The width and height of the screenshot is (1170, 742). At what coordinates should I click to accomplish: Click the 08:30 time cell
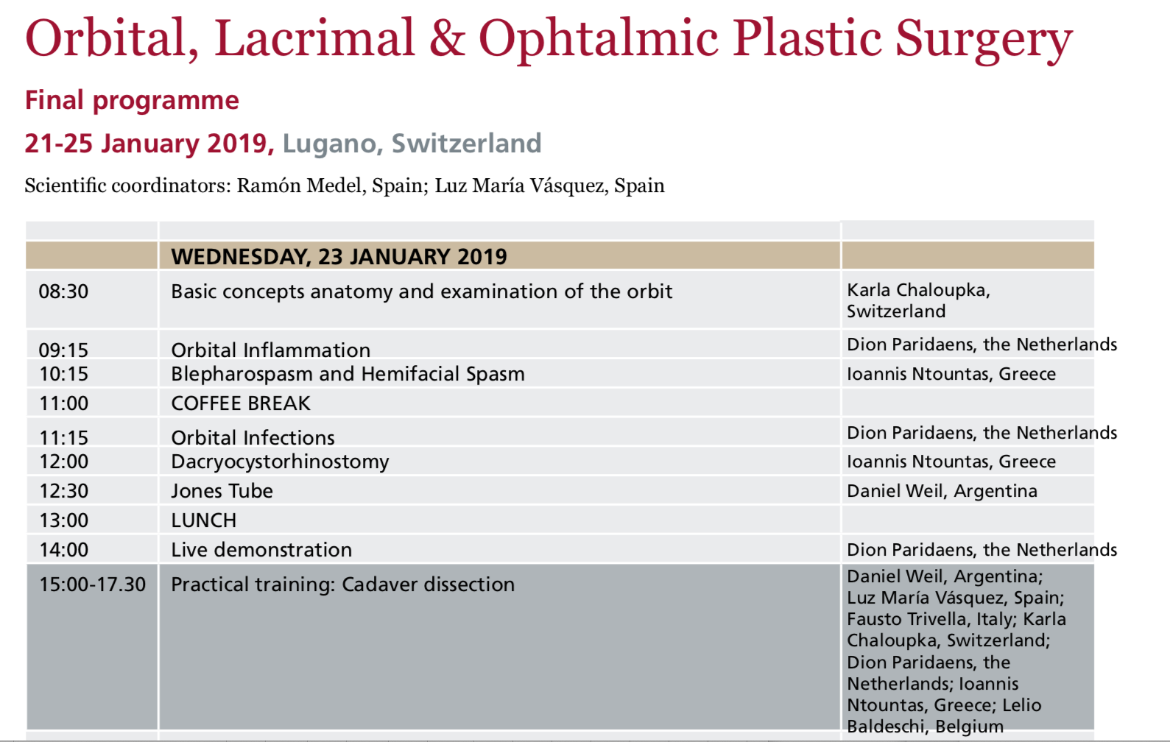pyautogui.click(x=63, y=291)
